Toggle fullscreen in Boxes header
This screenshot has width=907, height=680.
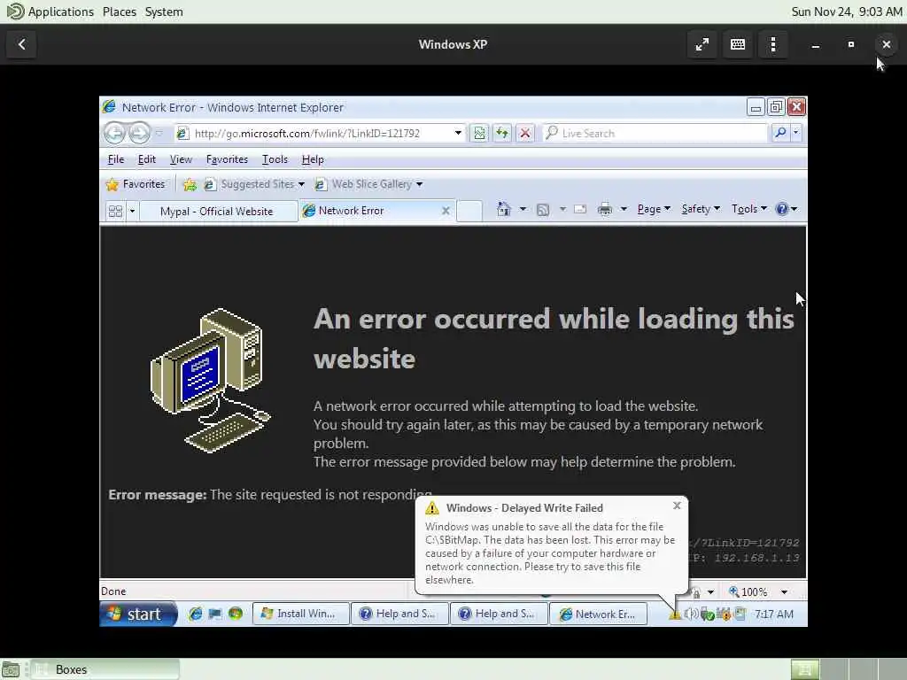[702, 44]
